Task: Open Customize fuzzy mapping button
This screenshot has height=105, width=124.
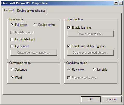Action: click(x=34, y=53)
